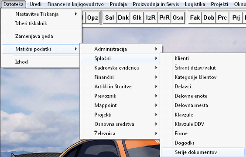The image size is (246, 157).
Task: Expand the Administracija submenu
Action: (120, 49)
